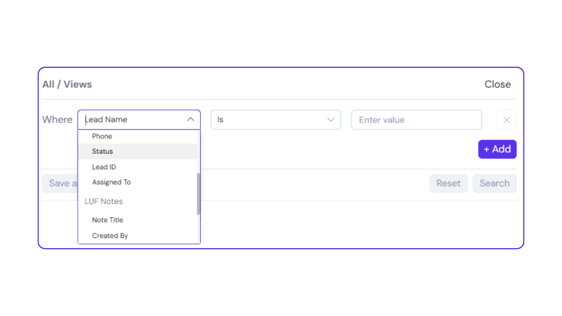562x316 pixels.
Task: Click the dropdown list scrollbar thumb
Action: 198,194
